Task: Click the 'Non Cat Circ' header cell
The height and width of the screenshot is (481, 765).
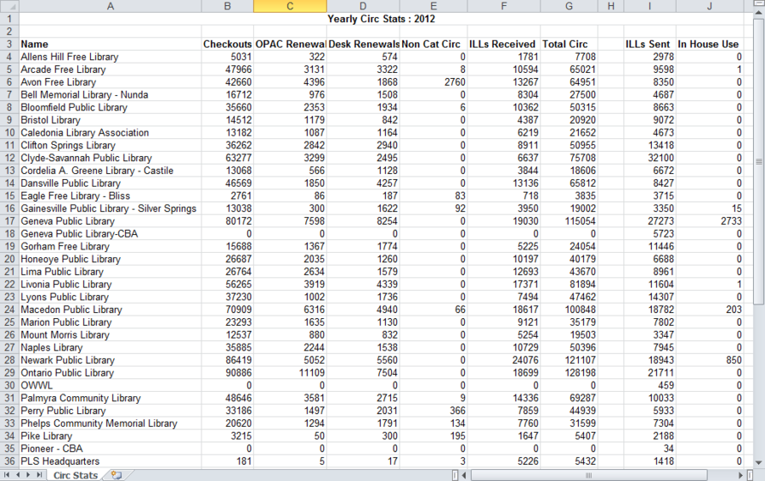Action: [x=433, y=44]
